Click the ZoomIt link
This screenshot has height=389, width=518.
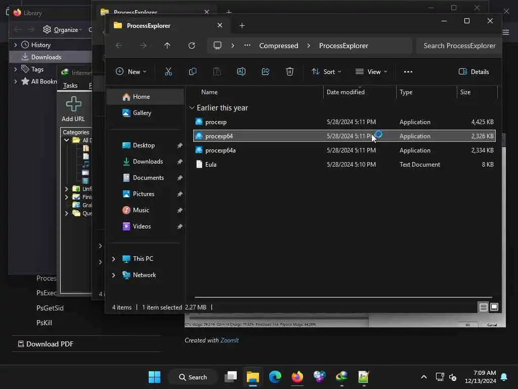(x=229, y=340)
